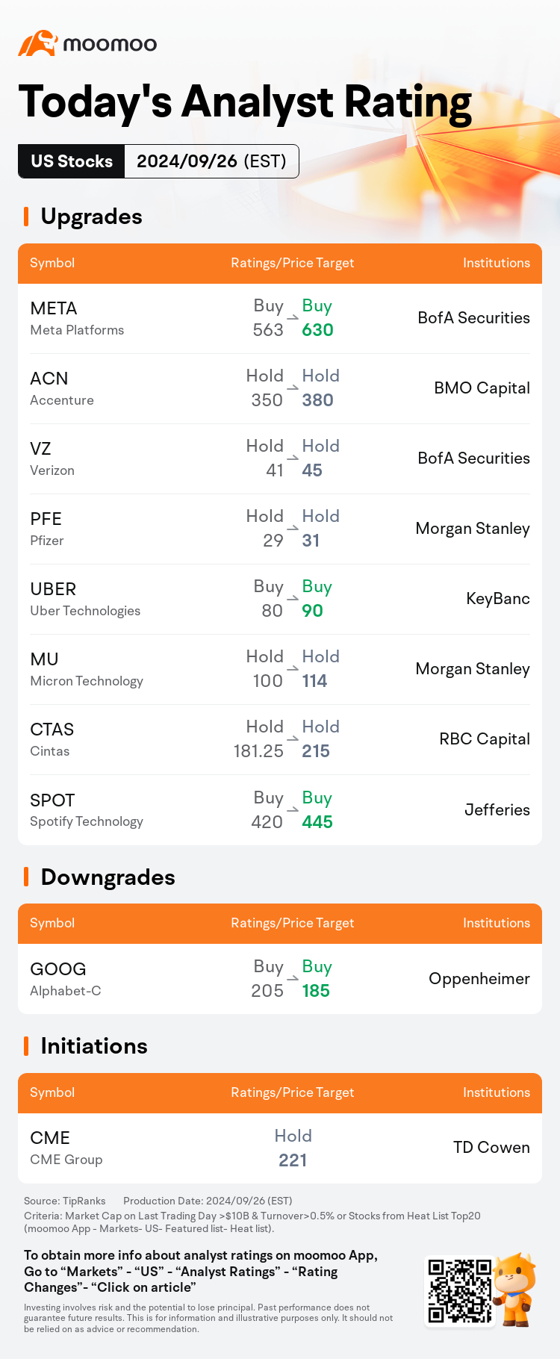
Task: Click the moomoo bull logo icon
Action: [38, 43]
